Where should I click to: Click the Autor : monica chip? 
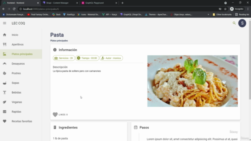click(111, 58)
